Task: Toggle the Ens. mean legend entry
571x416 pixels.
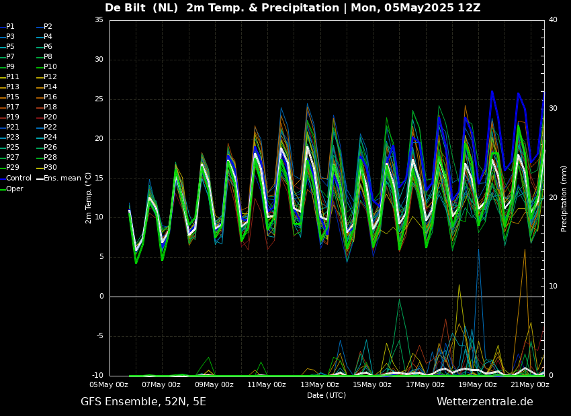Action: 62,178
